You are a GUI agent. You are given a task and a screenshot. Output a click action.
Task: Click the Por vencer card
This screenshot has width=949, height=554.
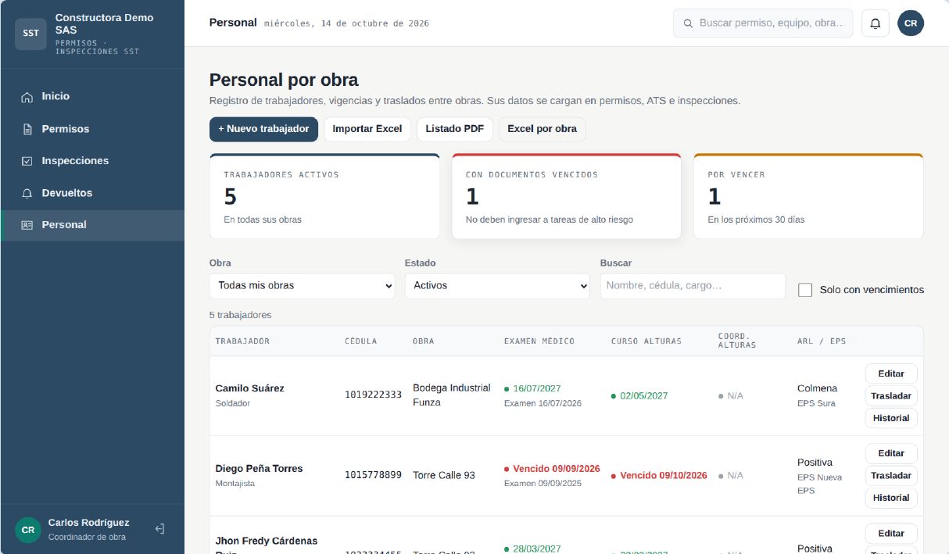(808, 196)
